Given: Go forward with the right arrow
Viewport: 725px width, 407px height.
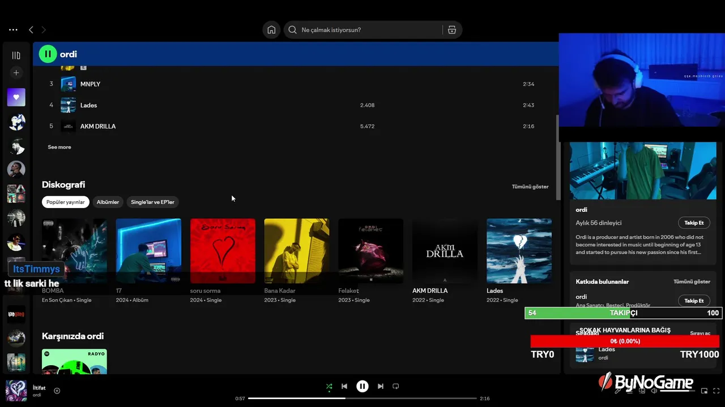Looking at the screenshot, I should [44, 30].
